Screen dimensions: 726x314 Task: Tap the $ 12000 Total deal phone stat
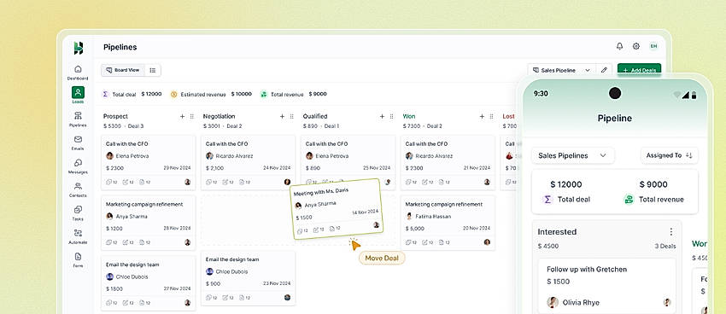tap(566, 191)
